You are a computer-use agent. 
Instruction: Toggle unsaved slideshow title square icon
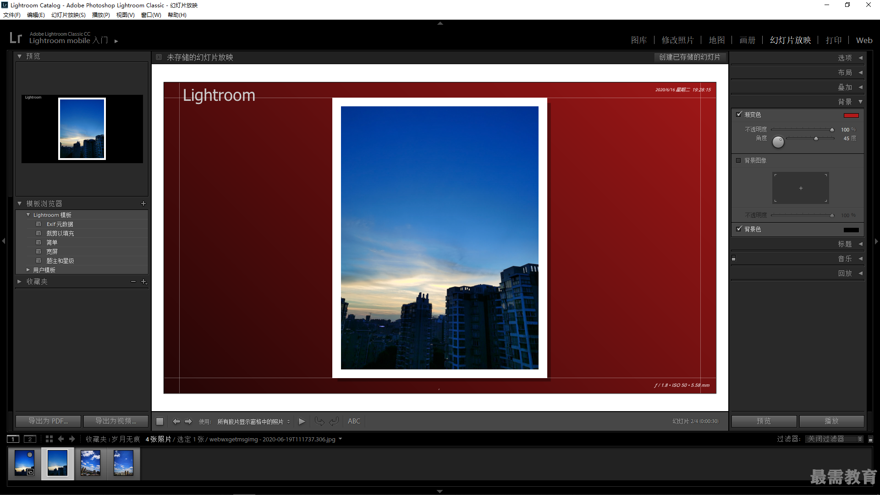point(159,57)
